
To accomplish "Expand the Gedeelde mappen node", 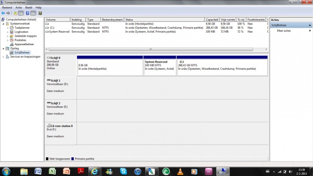I will pos(8,36).
